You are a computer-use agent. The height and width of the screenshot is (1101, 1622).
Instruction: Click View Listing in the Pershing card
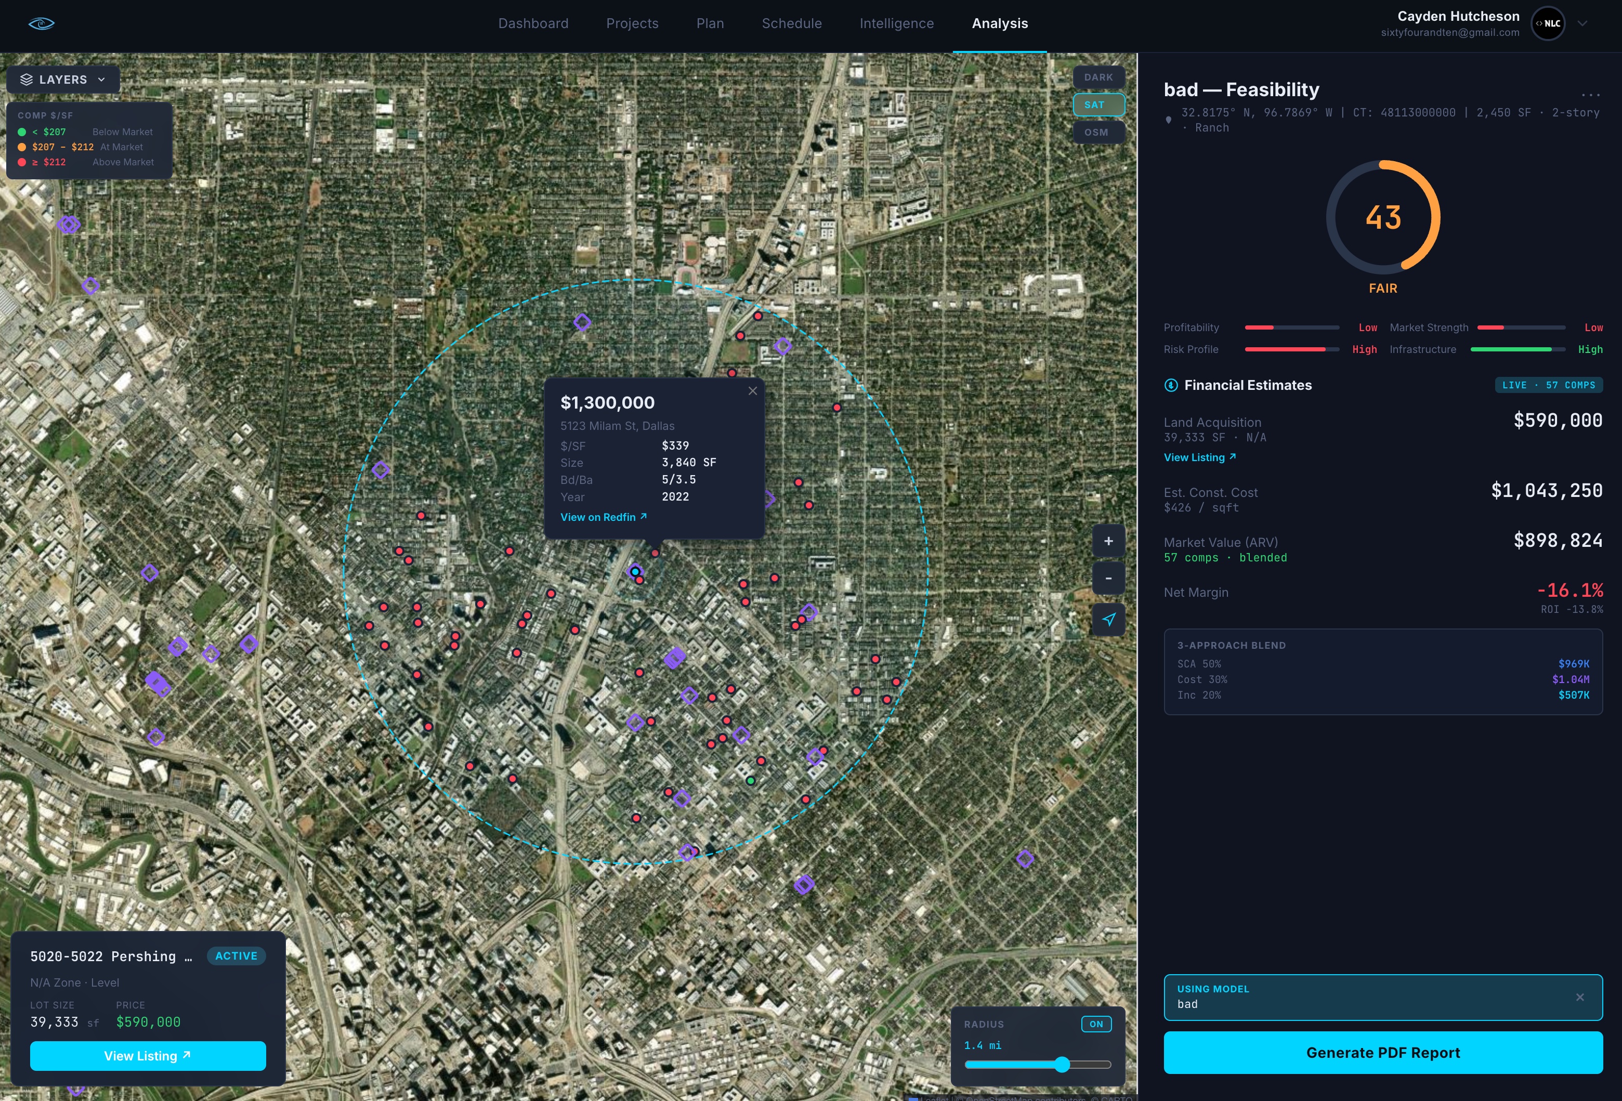point(147,1056)
